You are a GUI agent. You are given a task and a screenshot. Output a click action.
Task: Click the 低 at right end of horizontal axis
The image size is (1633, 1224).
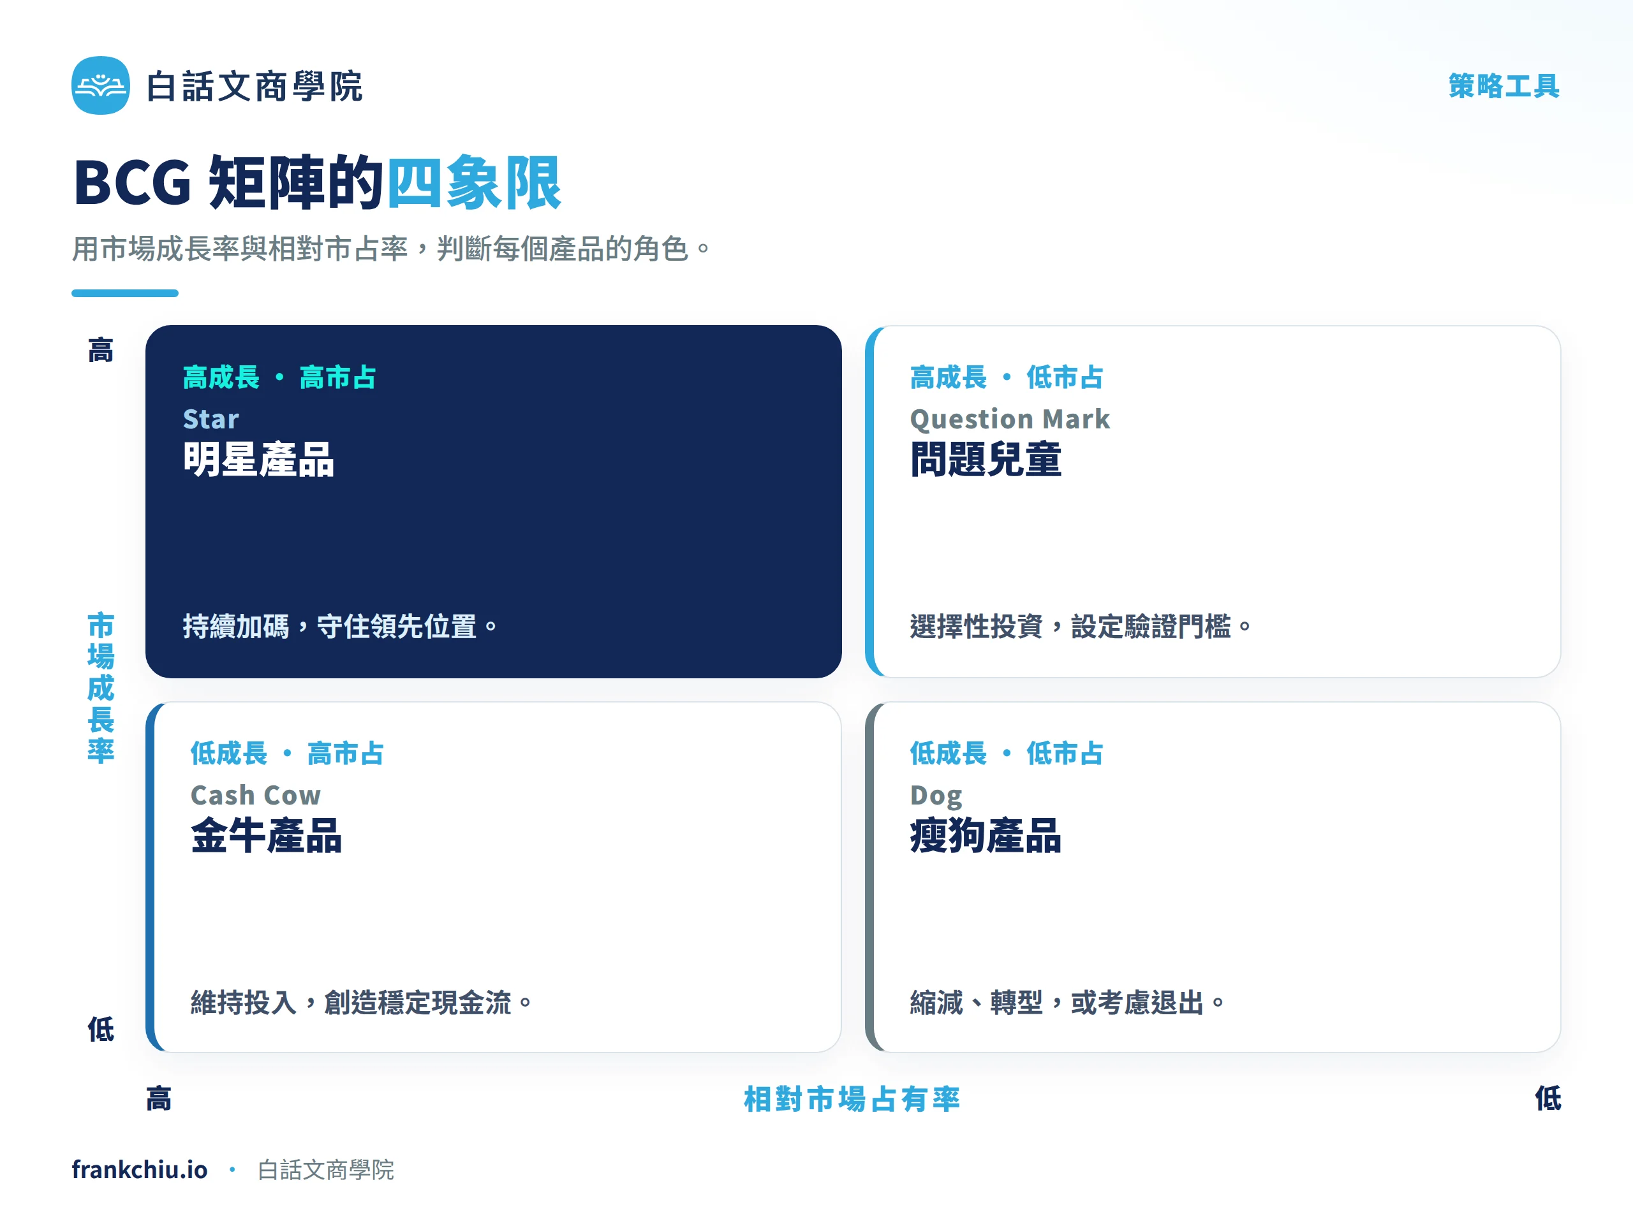(x=1548, y=1098)
